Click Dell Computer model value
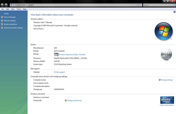The width and height of the screenshot is (176, 114). [59, 51]
